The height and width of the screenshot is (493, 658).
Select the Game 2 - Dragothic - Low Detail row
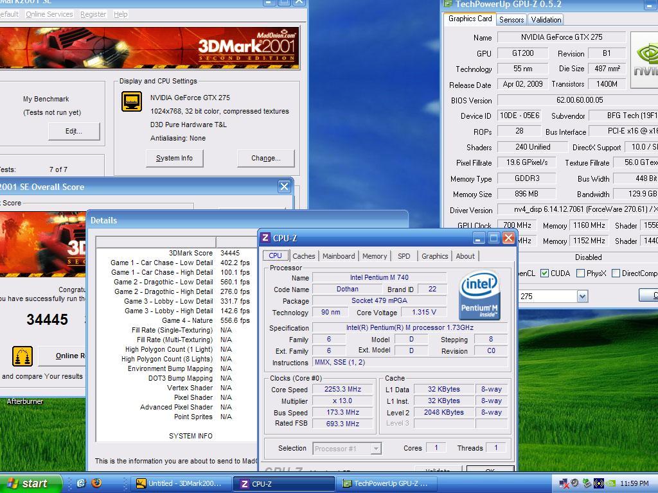pyautogui.click(x=176, y=282)
